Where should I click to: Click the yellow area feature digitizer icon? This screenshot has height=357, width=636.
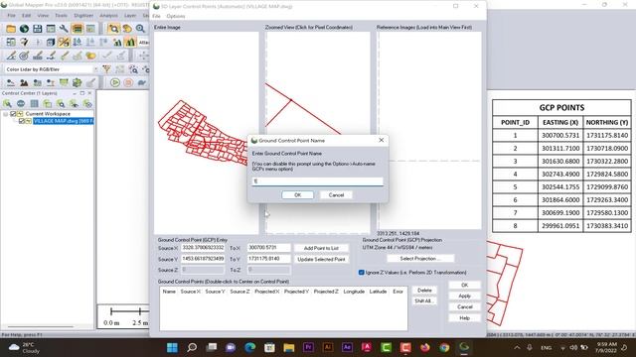pos(90,56)
